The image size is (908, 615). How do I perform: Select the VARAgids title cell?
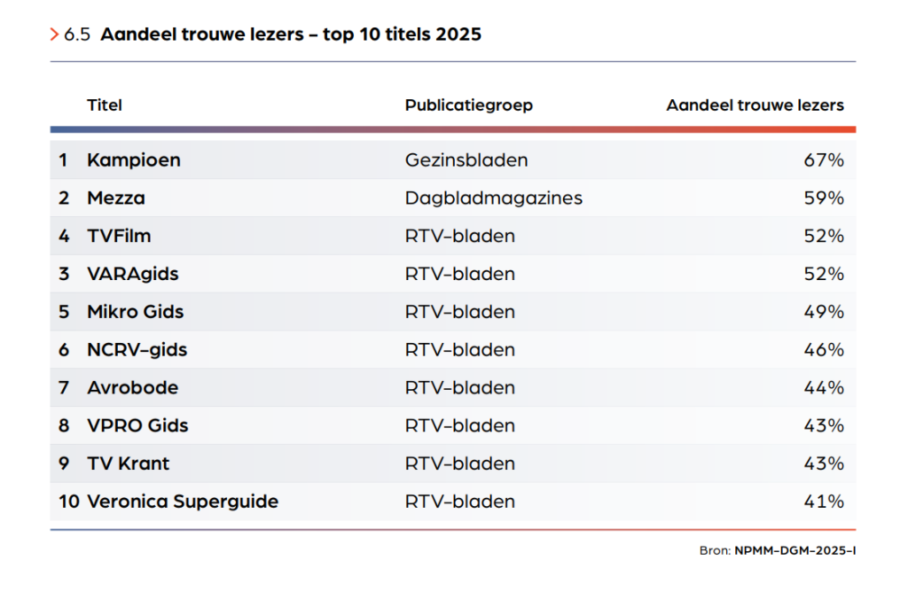tap(133, 274)
